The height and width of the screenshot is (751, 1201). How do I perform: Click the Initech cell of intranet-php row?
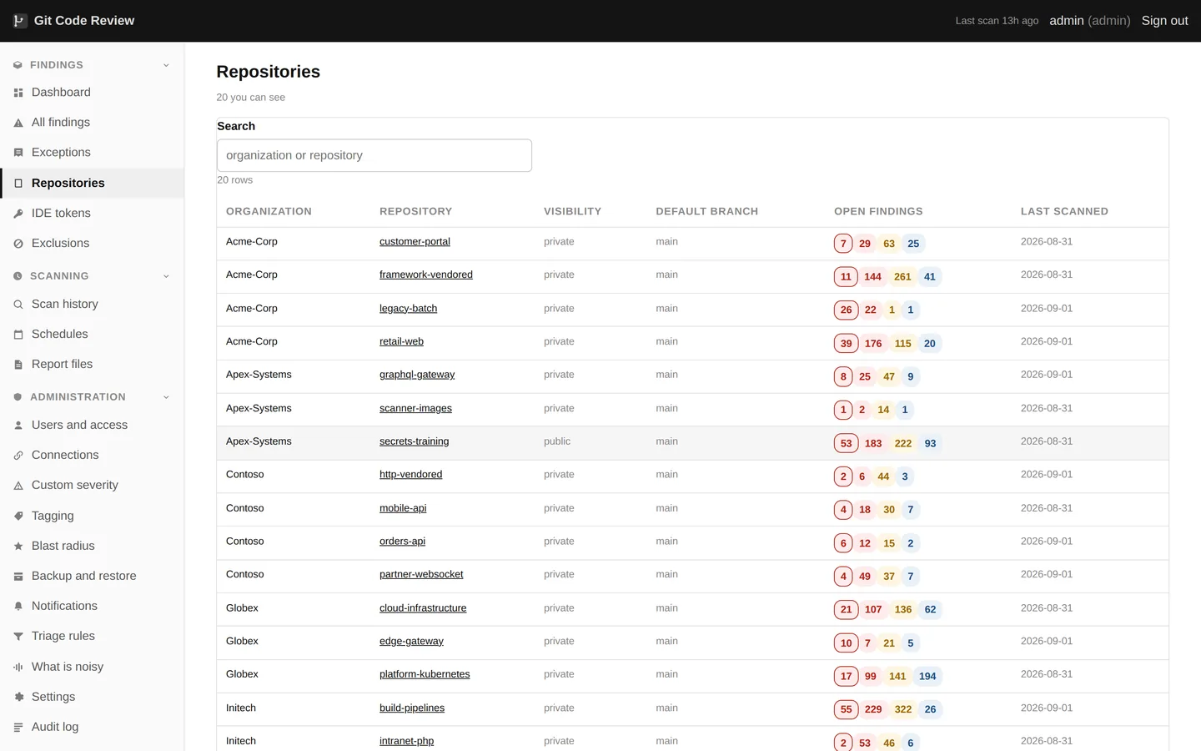tap(241, 741)
